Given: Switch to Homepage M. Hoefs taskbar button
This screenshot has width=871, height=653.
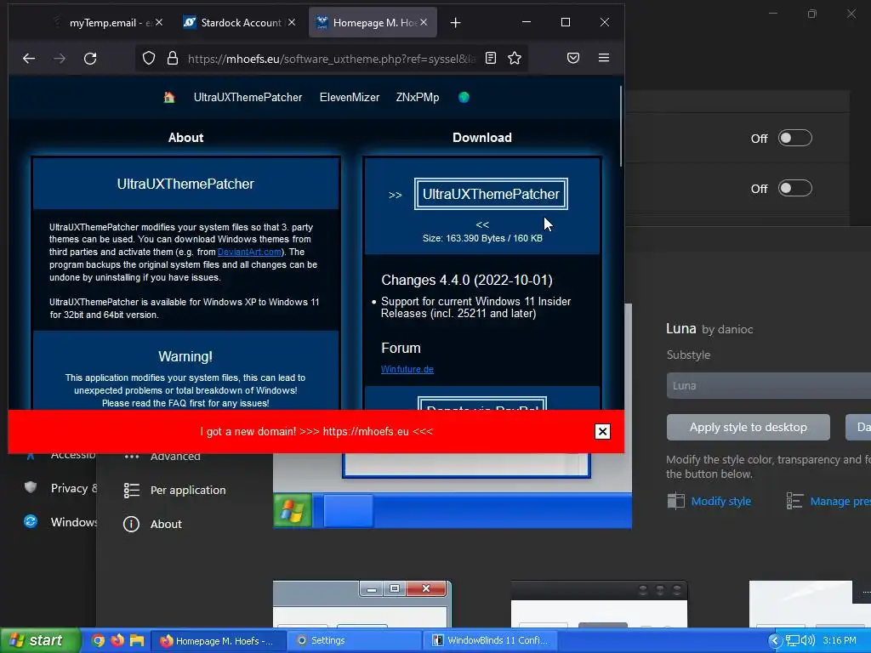Looking at the screenshot, I should tap(218, 641).
